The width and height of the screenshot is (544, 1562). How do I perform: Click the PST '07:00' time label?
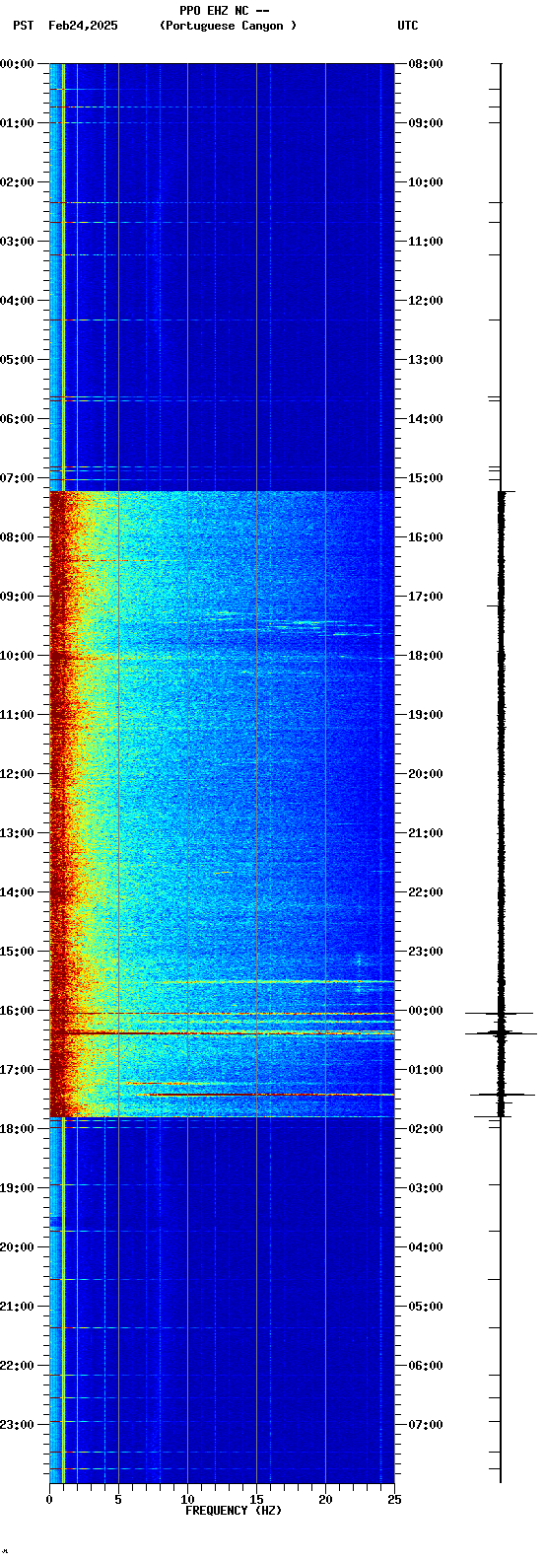[17, 478]
